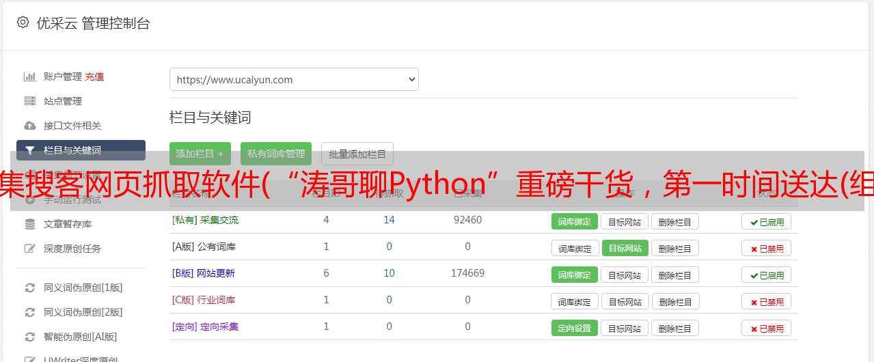The height and width of the screenshot is (362, 874).
Task: Click the refresh icon for 智能伪原创[AI版]
Action: pos(29,337)
